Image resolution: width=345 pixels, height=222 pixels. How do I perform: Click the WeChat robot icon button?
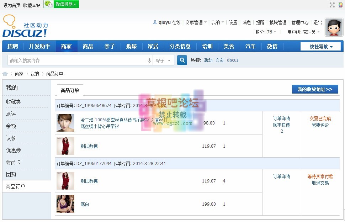[x=61, y=4]
